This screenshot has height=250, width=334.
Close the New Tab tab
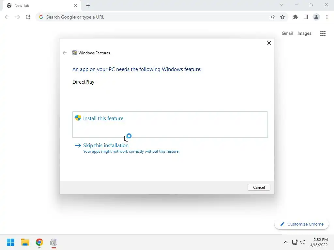pyautogui.click(x=76, y=6)
